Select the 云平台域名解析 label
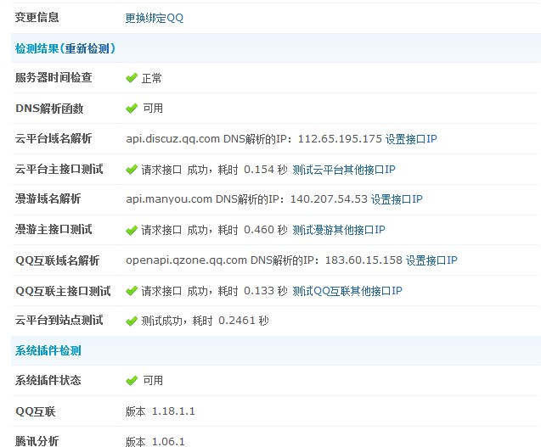This screenshot has height=447, width=541. tap(54, 138)
